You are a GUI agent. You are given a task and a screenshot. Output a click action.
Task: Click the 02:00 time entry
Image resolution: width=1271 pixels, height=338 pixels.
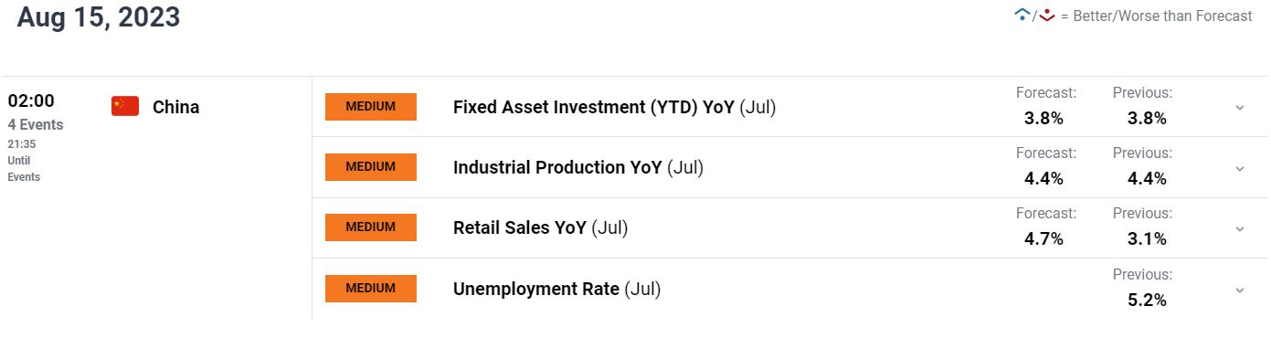point(31,100)
